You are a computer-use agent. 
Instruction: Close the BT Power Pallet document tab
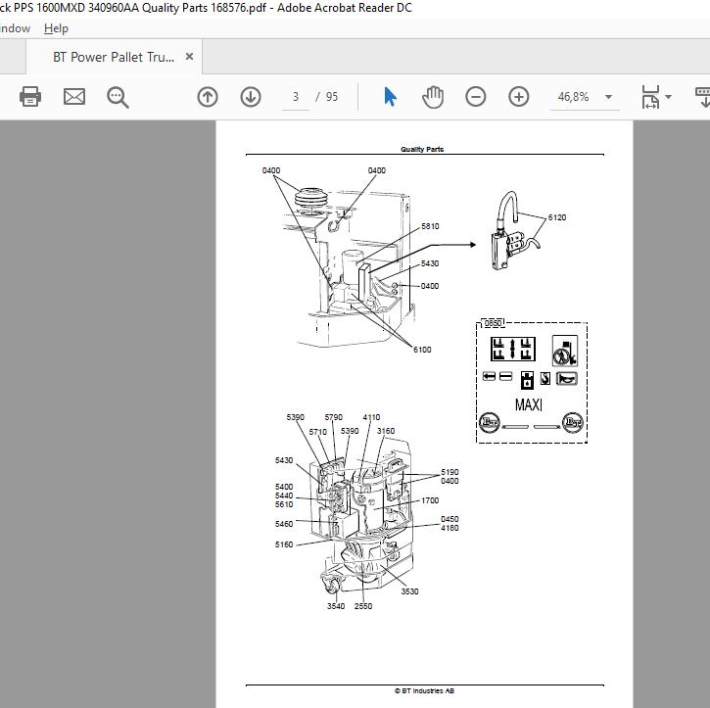[x=189, y=57]
